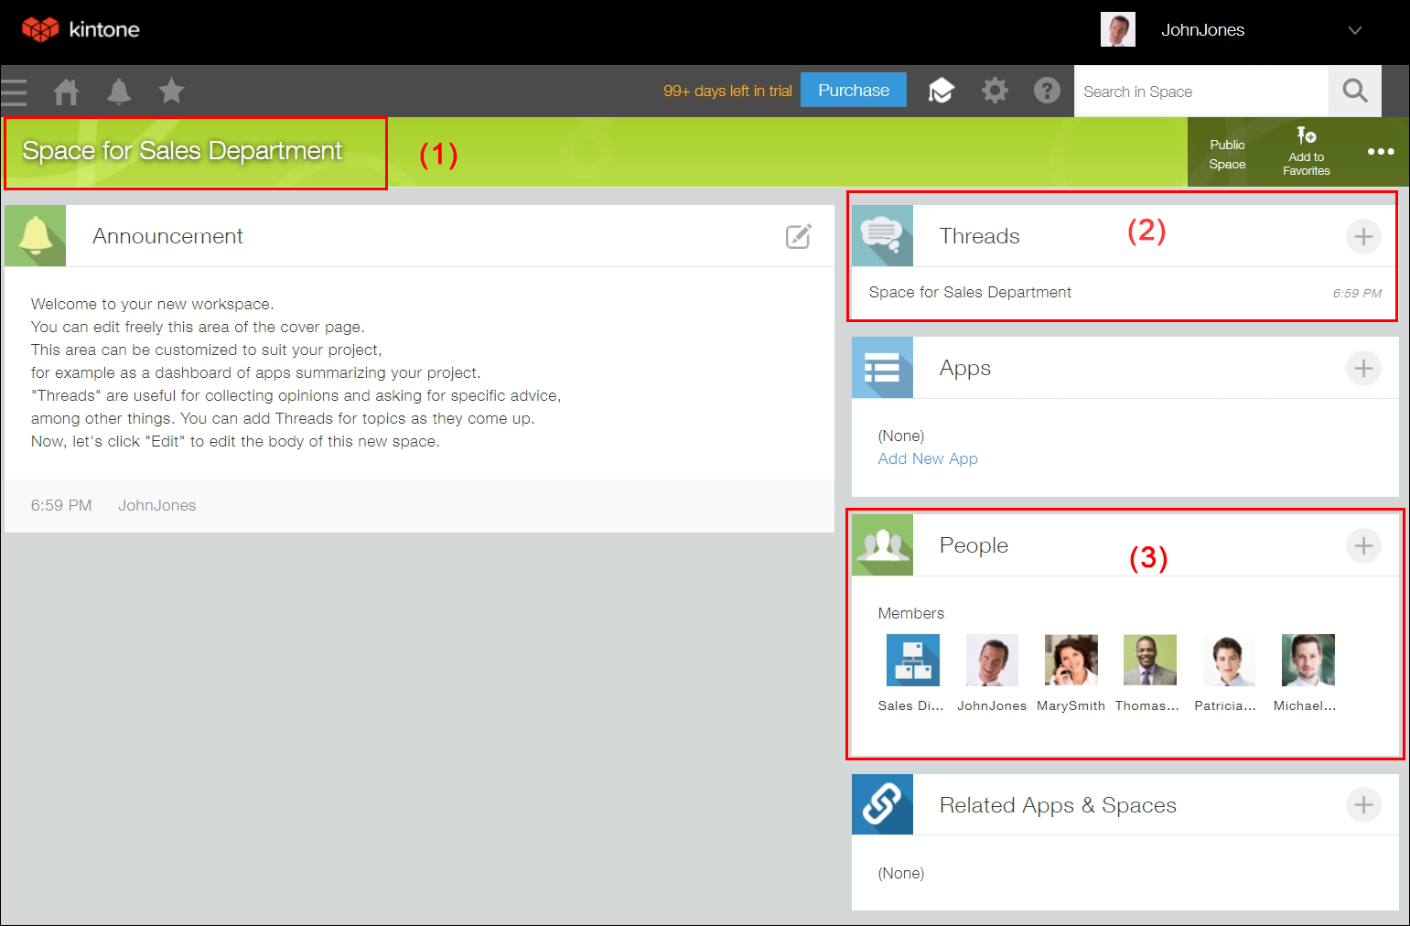Select the People panel icon
1410x926 pixels.
click(881, 544)
